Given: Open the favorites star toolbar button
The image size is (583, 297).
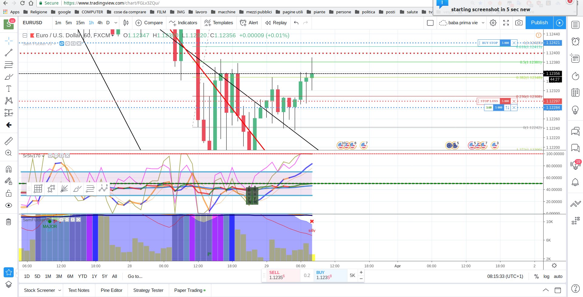Looking at the screenshot, I should pos(9,272).
